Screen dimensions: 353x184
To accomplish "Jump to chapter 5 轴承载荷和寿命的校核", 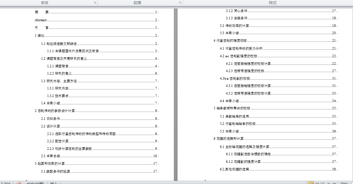I will pos(276,108).
